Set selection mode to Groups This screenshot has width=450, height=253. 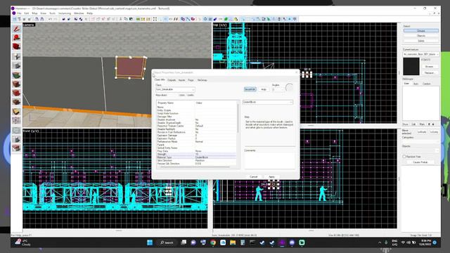[421, 31]
